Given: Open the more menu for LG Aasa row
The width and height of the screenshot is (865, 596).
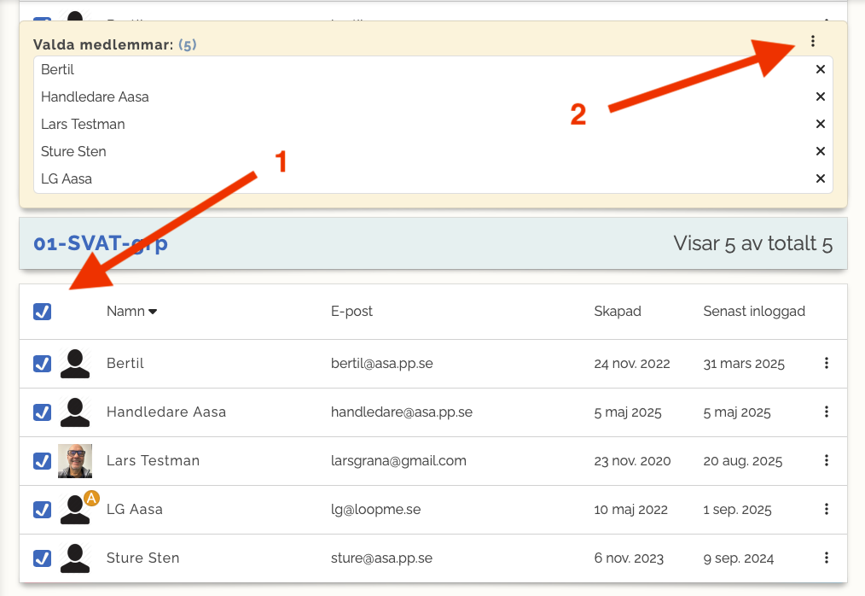Looking at the screenshot, I should click(x=826, y=510).
